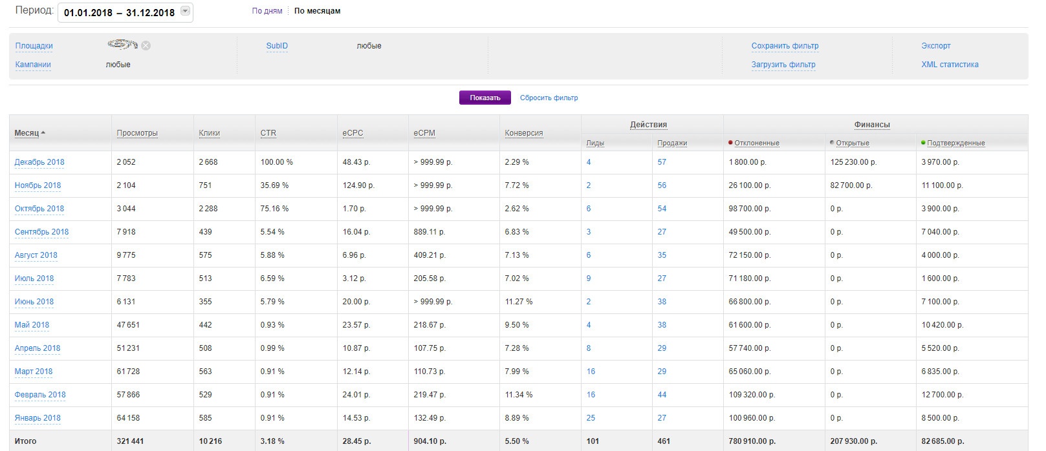Expand the Площадки filter selector
This screenshot has height=451, width=1046.
(x=34, y=46)
